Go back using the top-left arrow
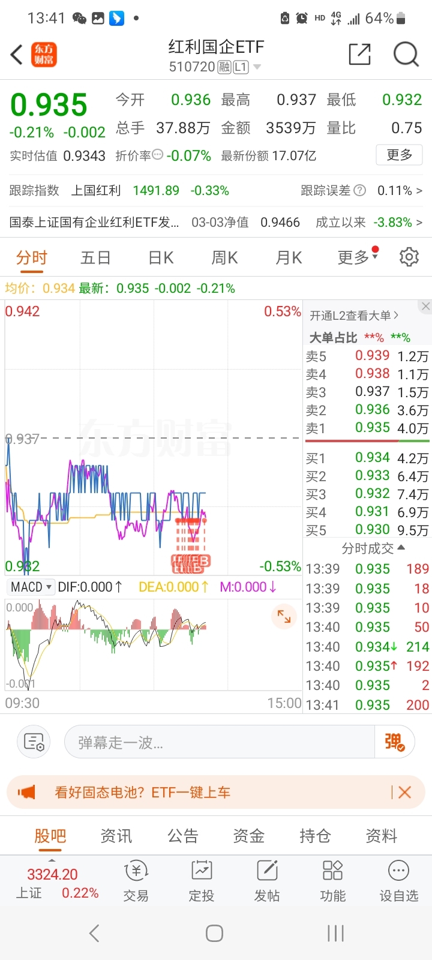This screenshot has width=432, height=960. (17, 55)
